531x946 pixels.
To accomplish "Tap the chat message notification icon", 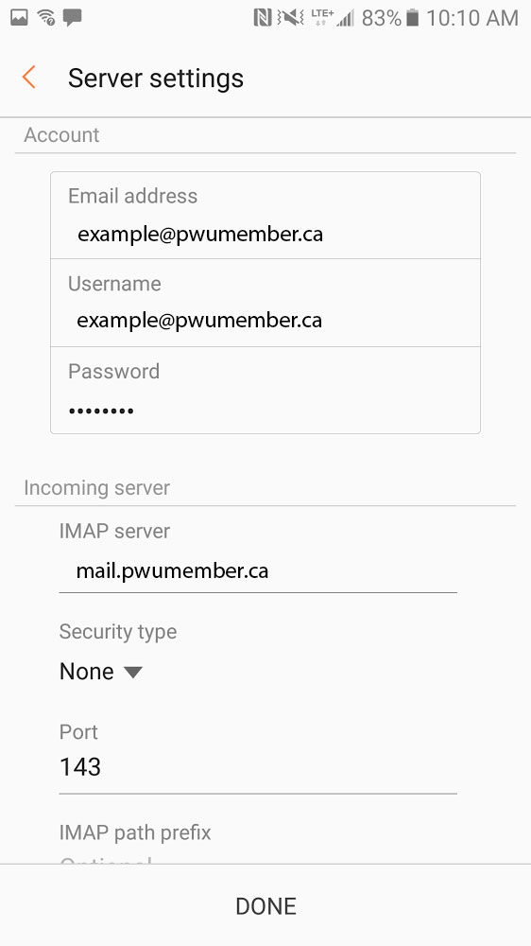I will click(73, 18).
